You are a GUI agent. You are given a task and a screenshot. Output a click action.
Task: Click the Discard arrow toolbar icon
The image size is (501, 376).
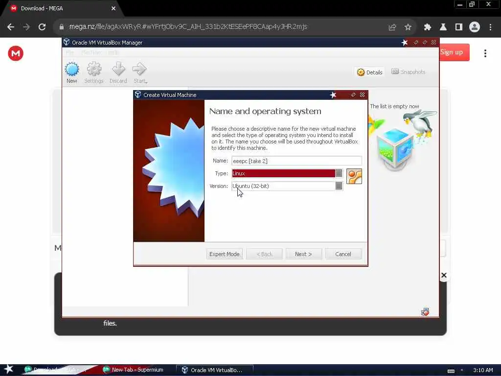(118, 72)
